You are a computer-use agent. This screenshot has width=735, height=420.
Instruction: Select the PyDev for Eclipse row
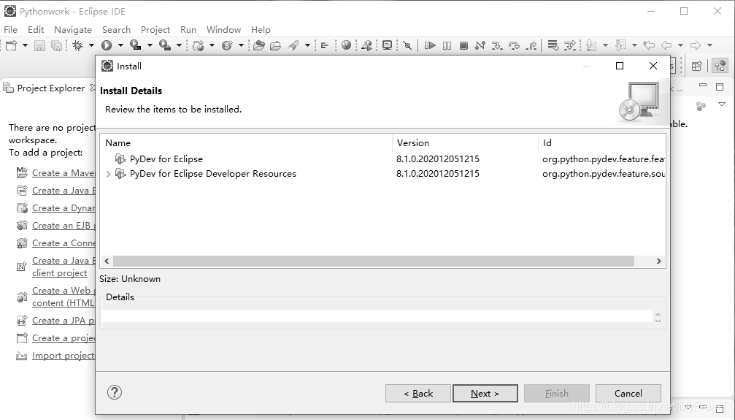(x=382, y=159)
